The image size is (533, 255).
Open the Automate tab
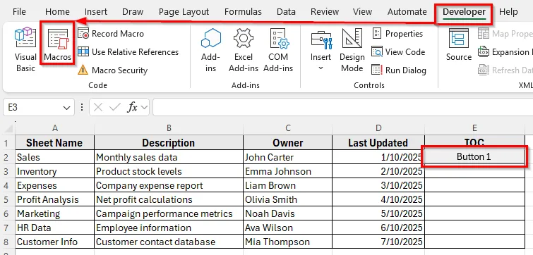pyautogui.click(x=407, y=11)
